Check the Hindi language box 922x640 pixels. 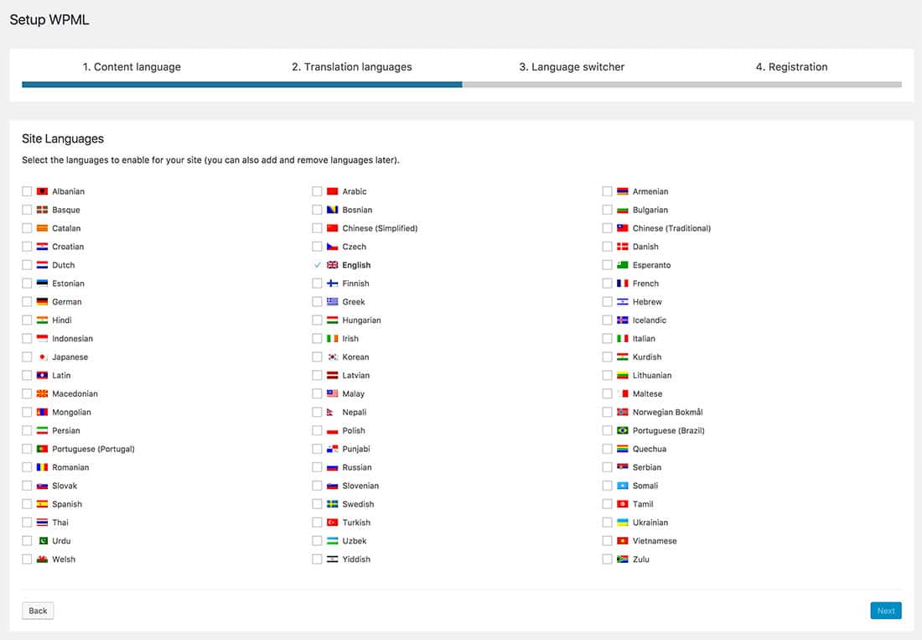27,320
